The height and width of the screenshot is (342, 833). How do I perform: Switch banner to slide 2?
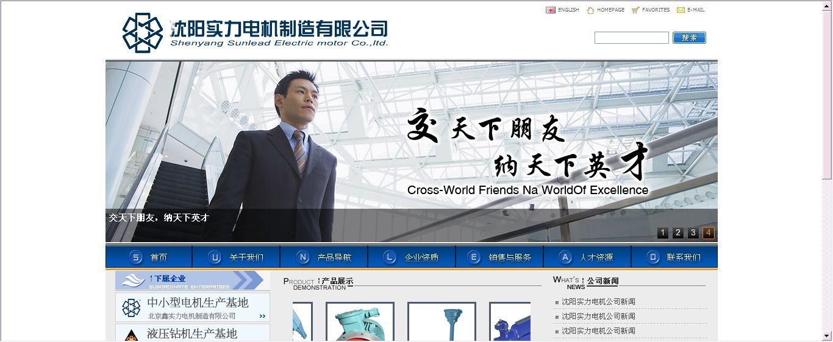click(678, 233)
